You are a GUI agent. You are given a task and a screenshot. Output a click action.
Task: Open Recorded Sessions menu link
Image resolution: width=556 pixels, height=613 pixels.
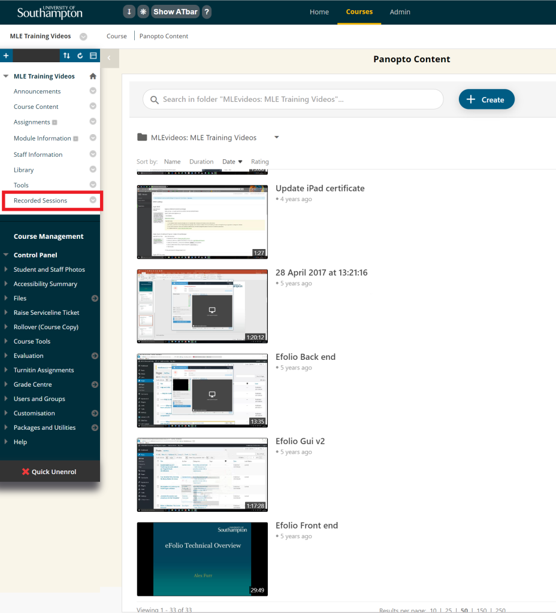tap(40, 201)
